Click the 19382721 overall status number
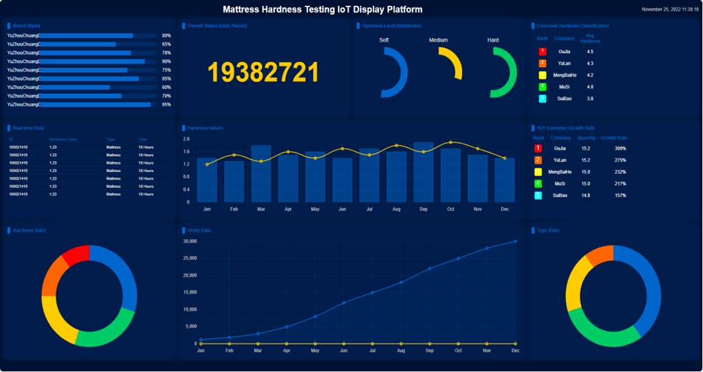This screenshot has height=372, width=703. point(263,72)
